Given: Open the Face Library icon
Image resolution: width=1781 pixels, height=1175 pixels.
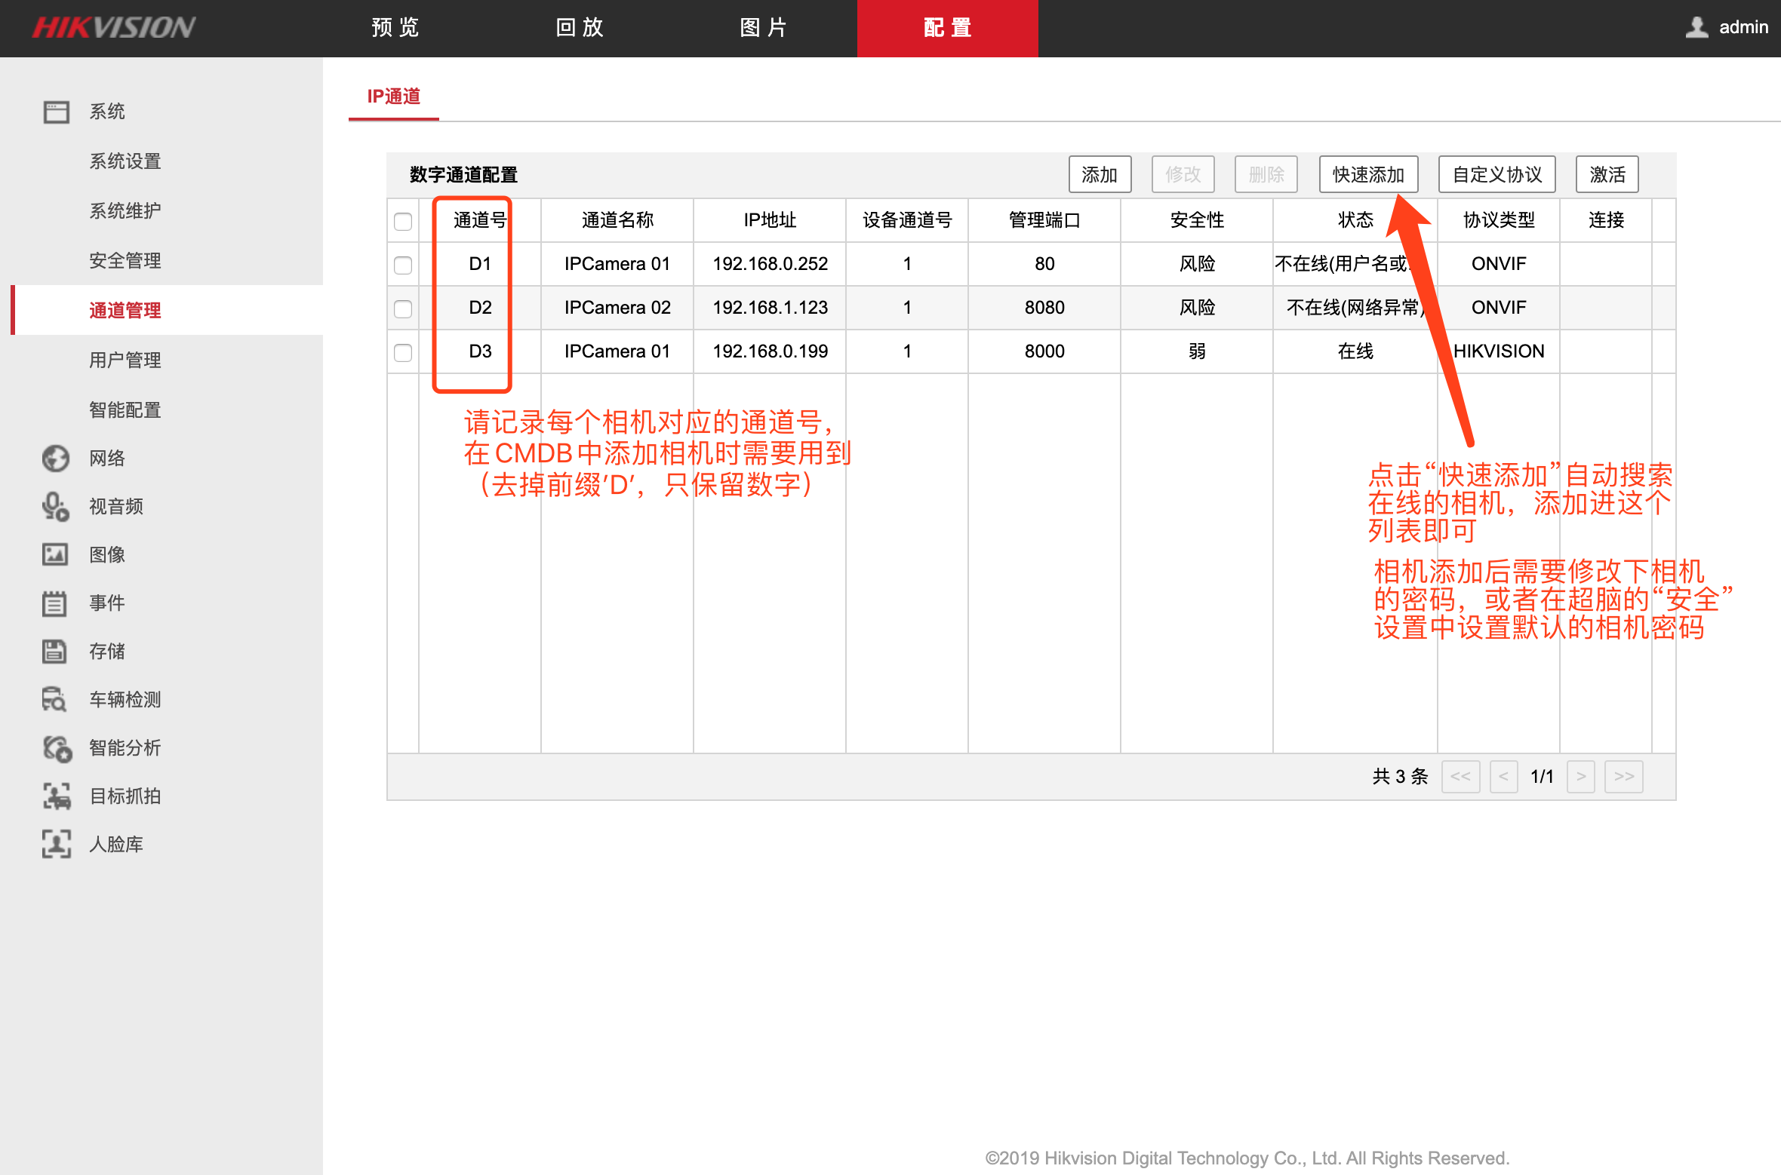Looking at the screenshot, I should pos(56,845).
